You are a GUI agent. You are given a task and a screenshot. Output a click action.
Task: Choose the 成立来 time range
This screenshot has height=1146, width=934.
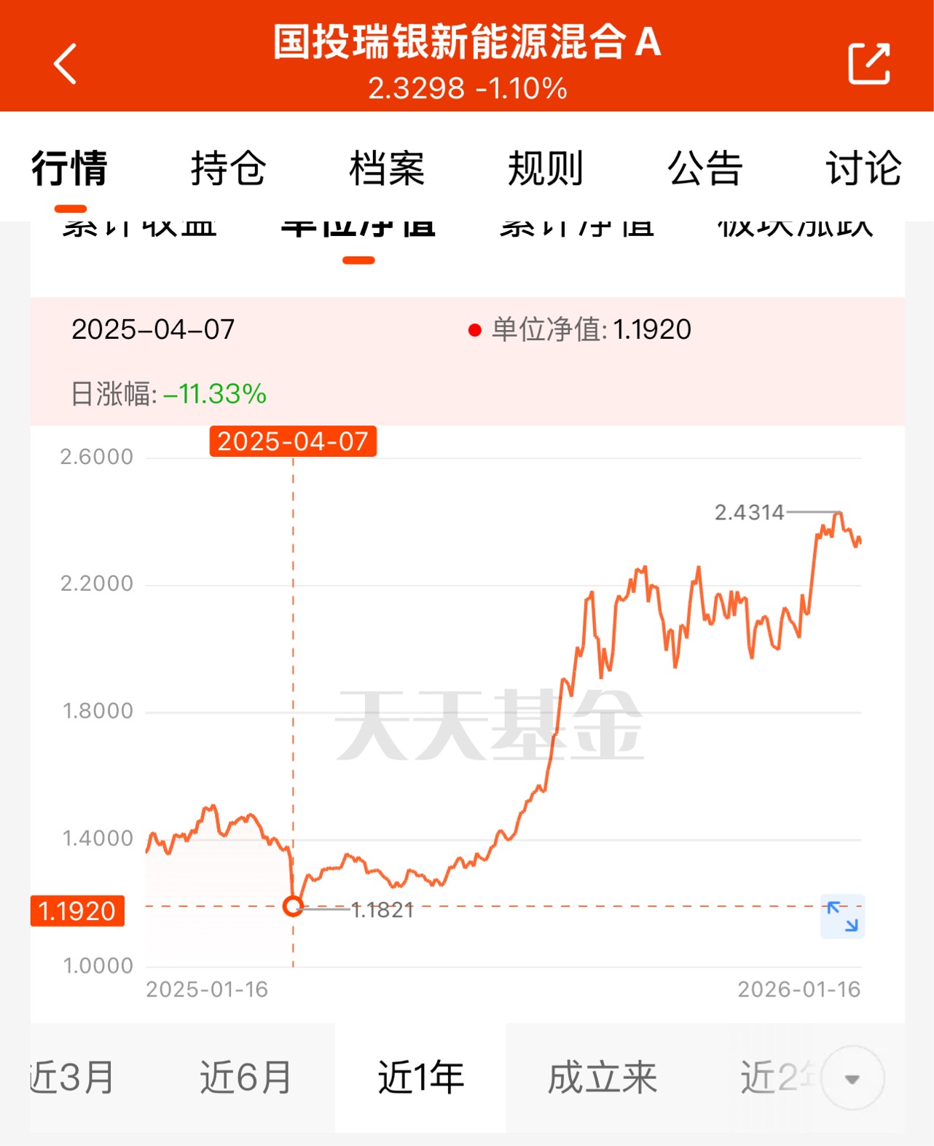603,1078
